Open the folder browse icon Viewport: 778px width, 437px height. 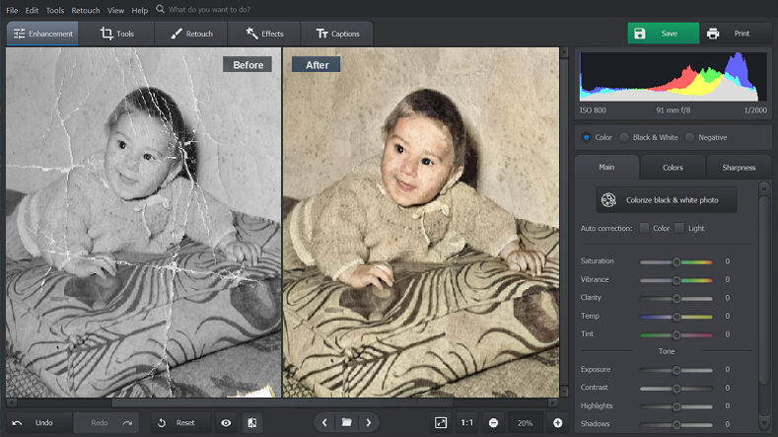click(x=347, y=422)
